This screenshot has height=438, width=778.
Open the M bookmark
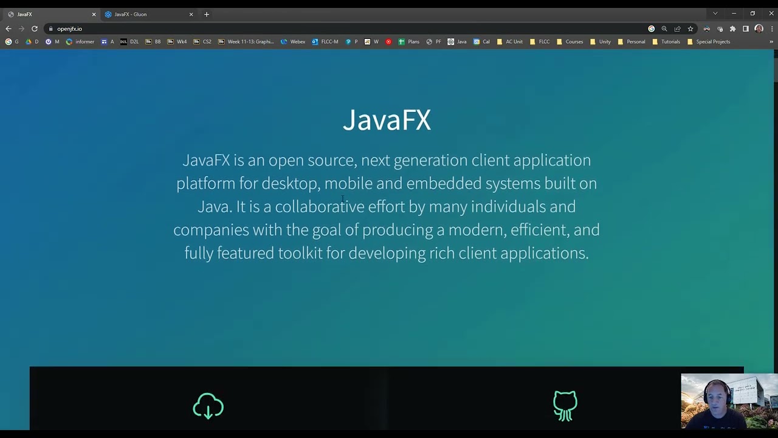pos(53,42)
